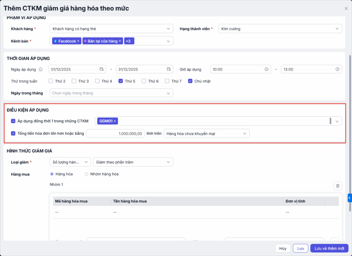The width and height of the screenshot is (352, 256).
Task: Uncheck the Thứ 5 checkbox
Action: pos(121,81)
